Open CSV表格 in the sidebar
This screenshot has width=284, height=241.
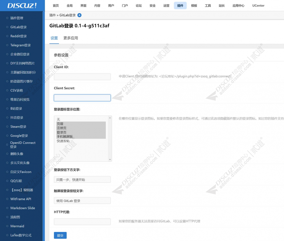17,90
